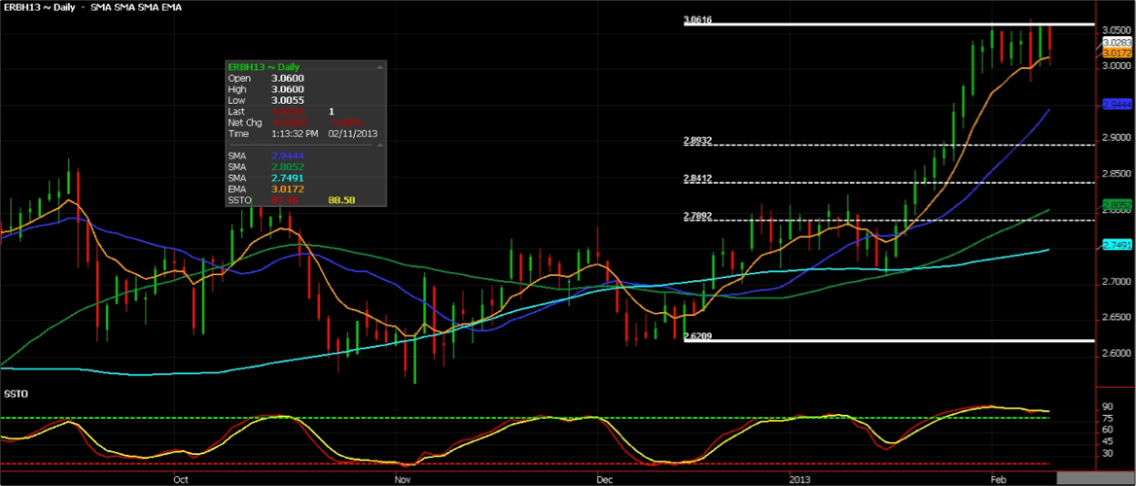The image size is (1136, 486).
Task: Click the 2.8412 dashed retracement level label
Action: pos(697,179)
